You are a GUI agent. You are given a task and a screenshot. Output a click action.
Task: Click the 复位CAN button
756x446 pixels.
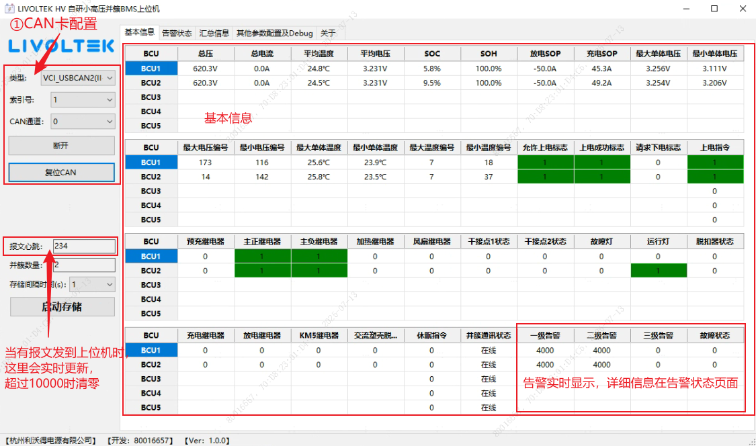60,173
